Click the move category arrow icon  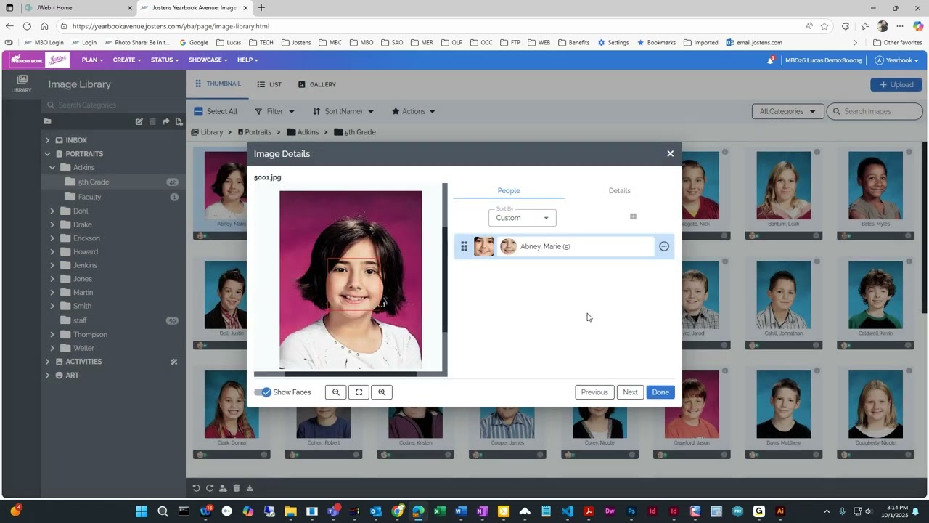[165, 121]
